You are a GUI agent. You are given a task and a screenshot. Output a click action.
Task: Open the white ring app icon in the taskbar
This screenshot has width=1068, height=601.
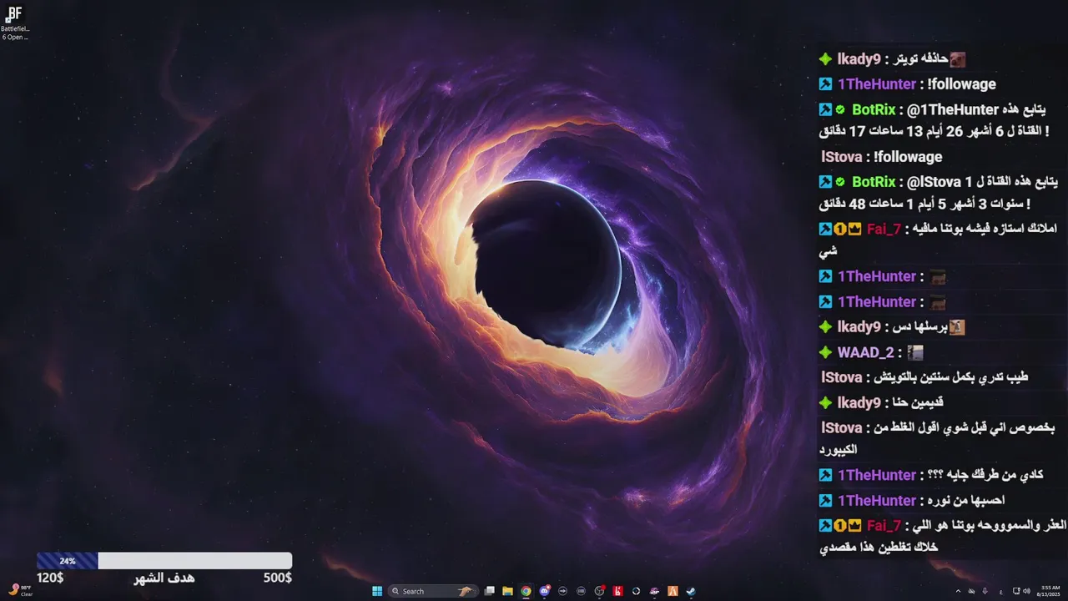636,591
